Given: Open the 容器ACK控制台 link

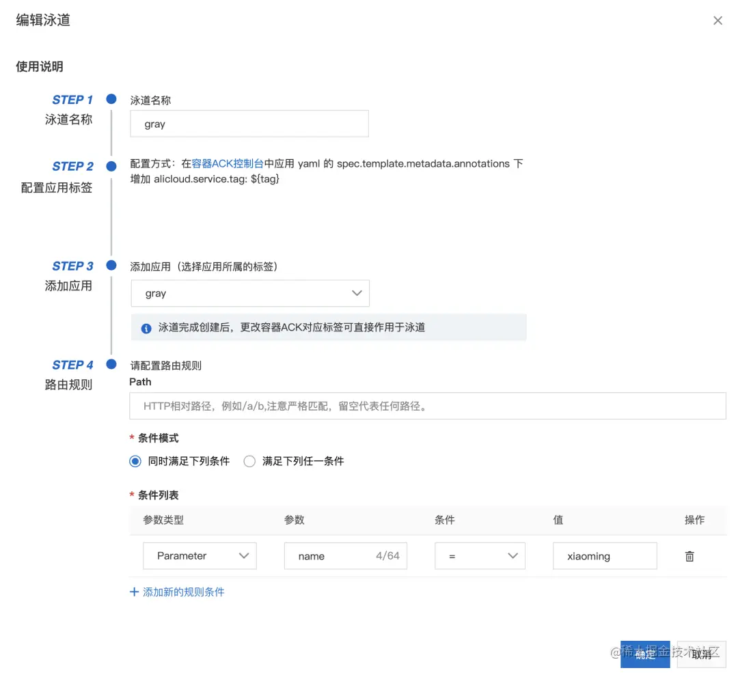Looking at the screenshot, I should (x=228, y=164).
